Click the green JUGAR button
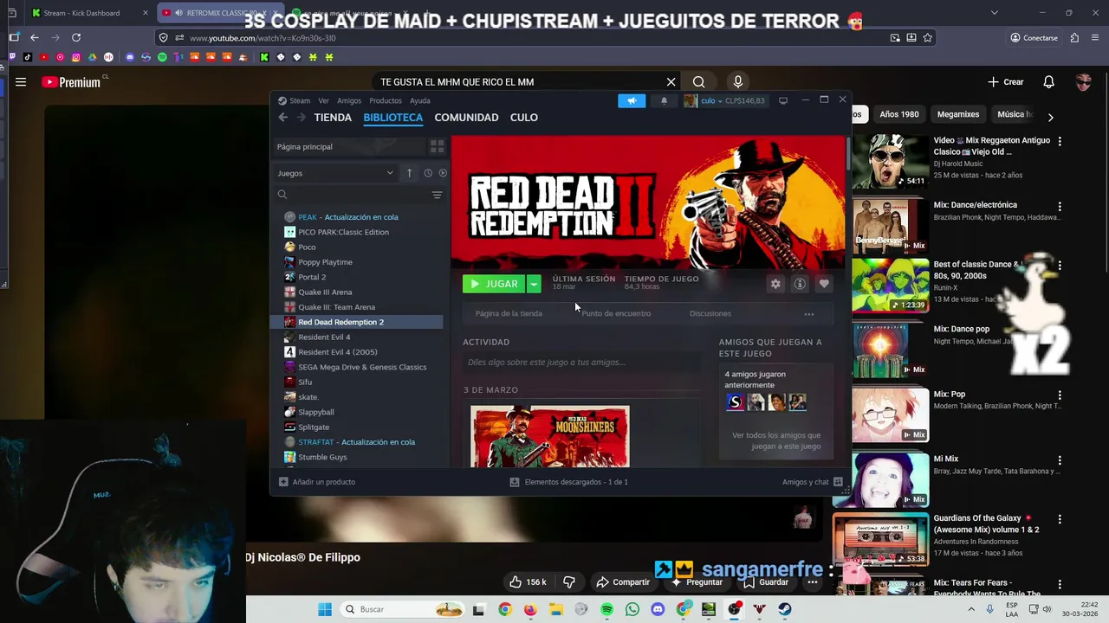This screenshot has height=623, width=1109. click(494, 284)
